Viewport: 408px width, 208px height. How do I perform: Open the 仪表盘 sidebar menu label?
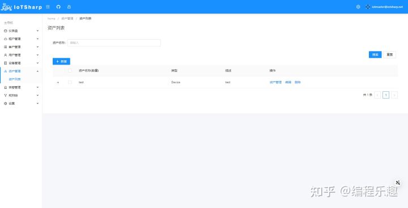click(x=13, y=31)
